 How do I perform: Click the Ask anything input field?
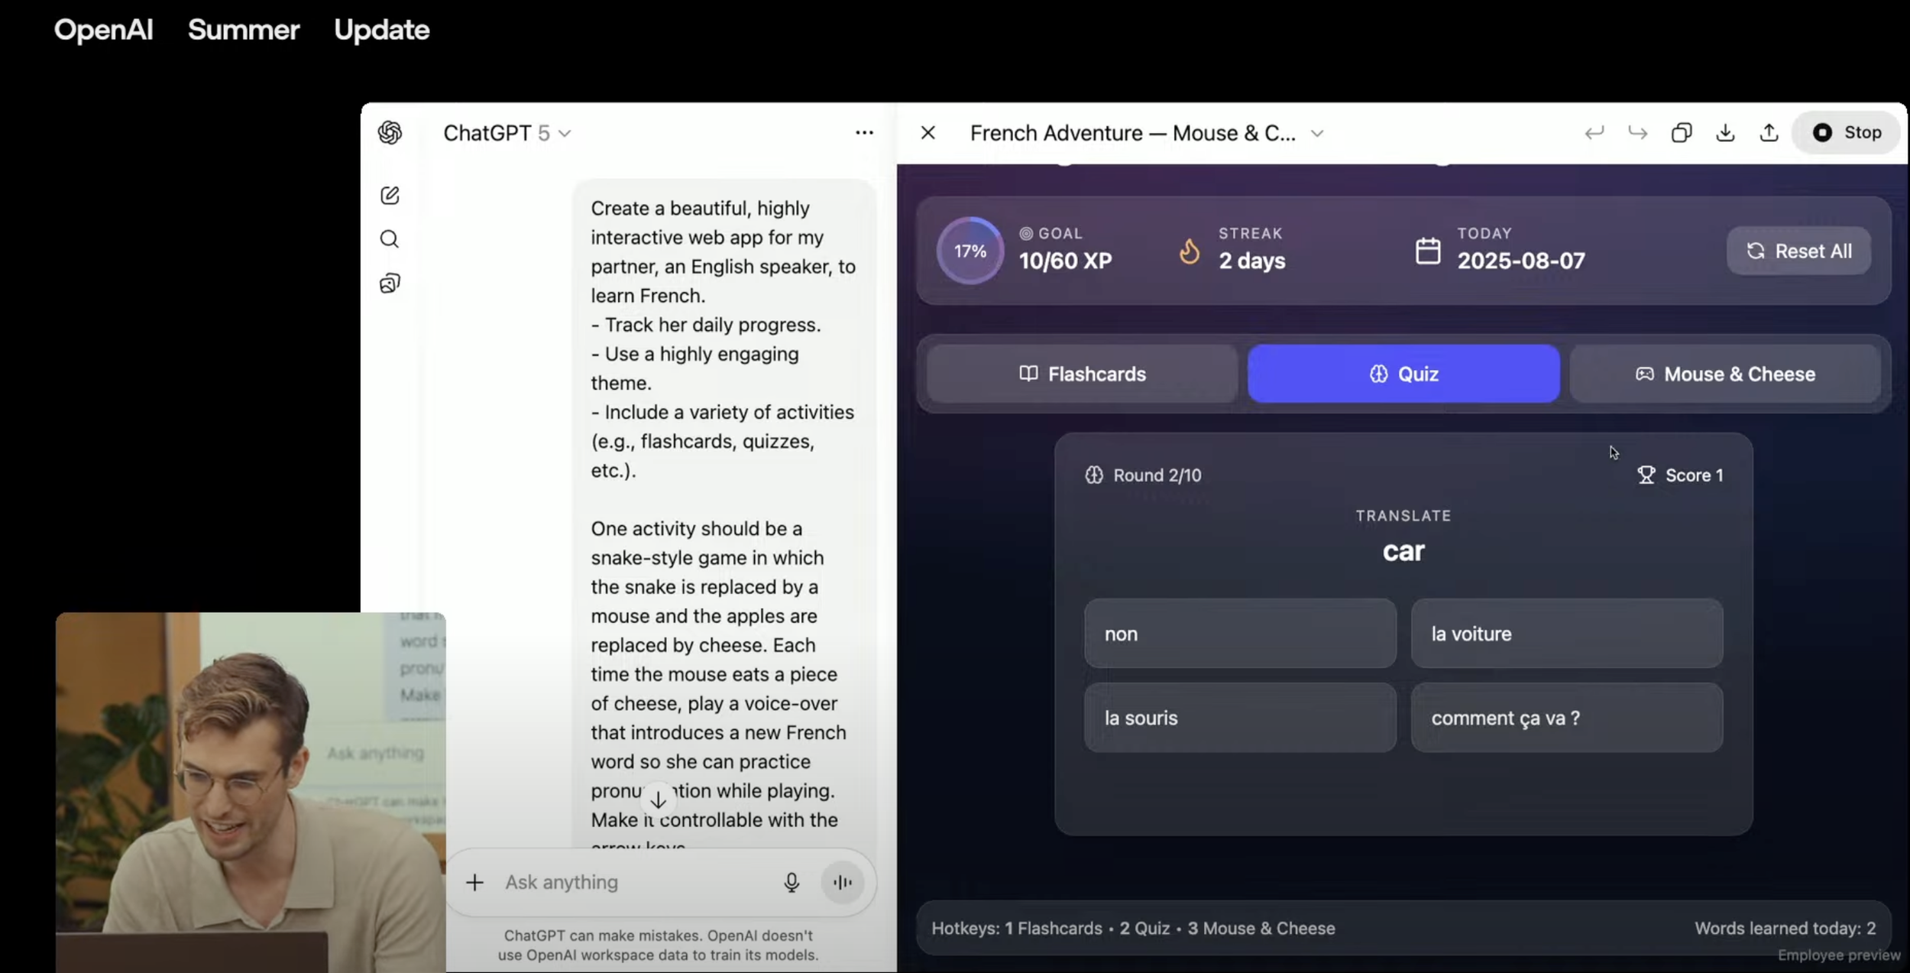coord(634,883)
